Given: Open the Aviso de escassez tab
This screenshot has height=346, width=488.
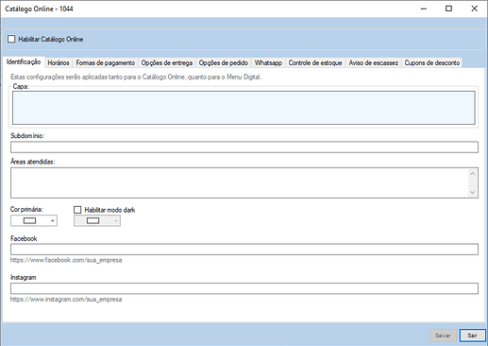Looking at the screenshot, I should 374,62.
